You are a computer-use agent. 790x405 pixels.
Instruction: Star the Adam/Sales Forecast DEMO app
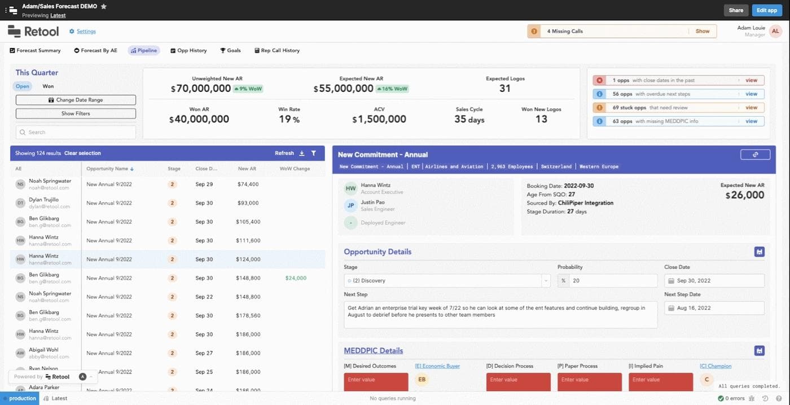point(104,6)
